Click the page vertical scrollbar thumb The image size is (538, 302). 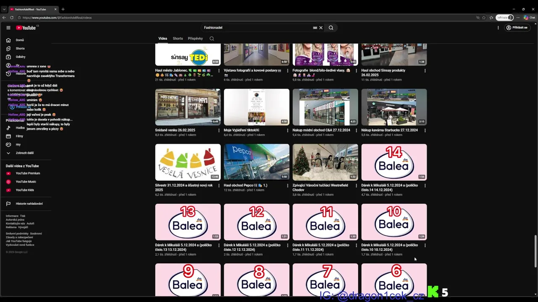(535, 251)
